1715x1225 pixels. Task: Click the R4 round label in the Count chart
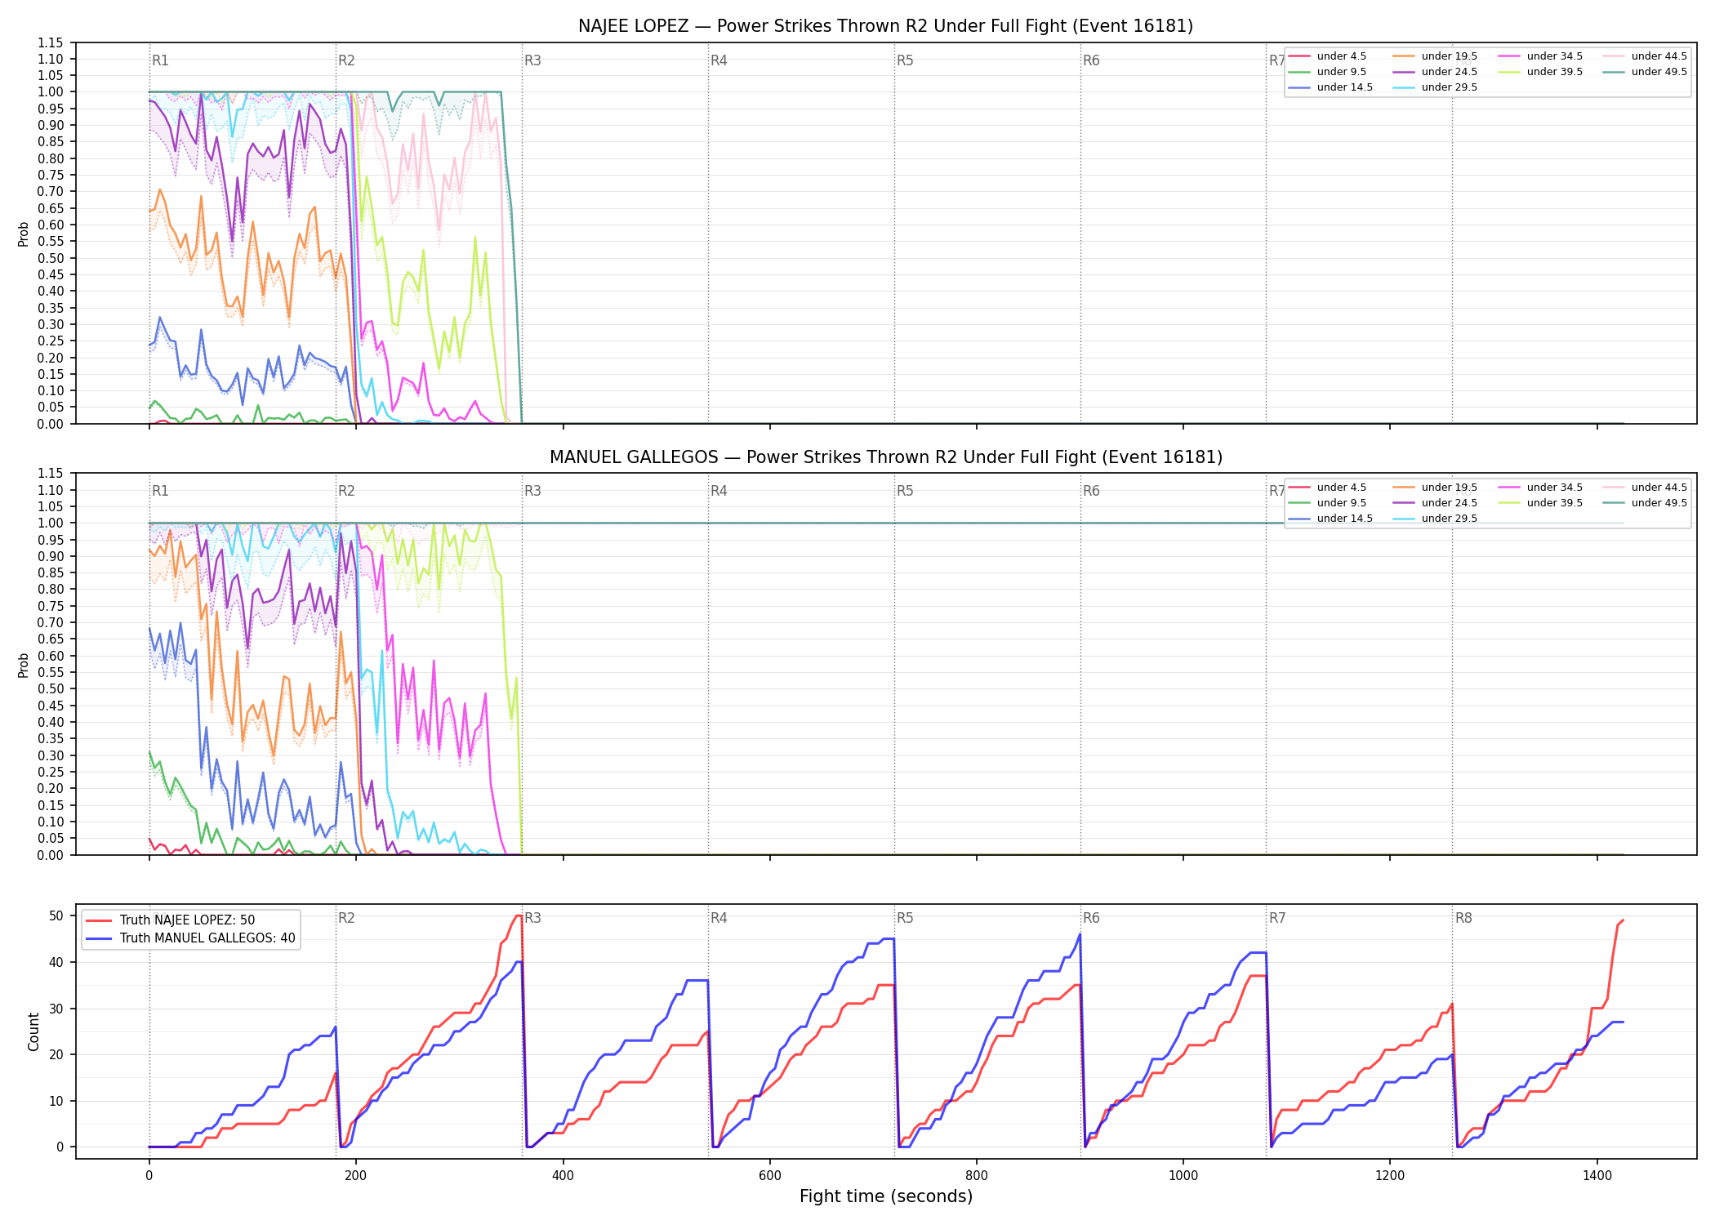[719, 918]
